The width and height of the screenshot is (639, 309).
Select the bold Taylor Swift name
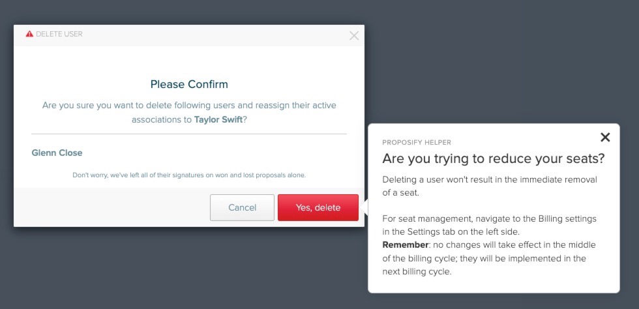pos(218,120)
